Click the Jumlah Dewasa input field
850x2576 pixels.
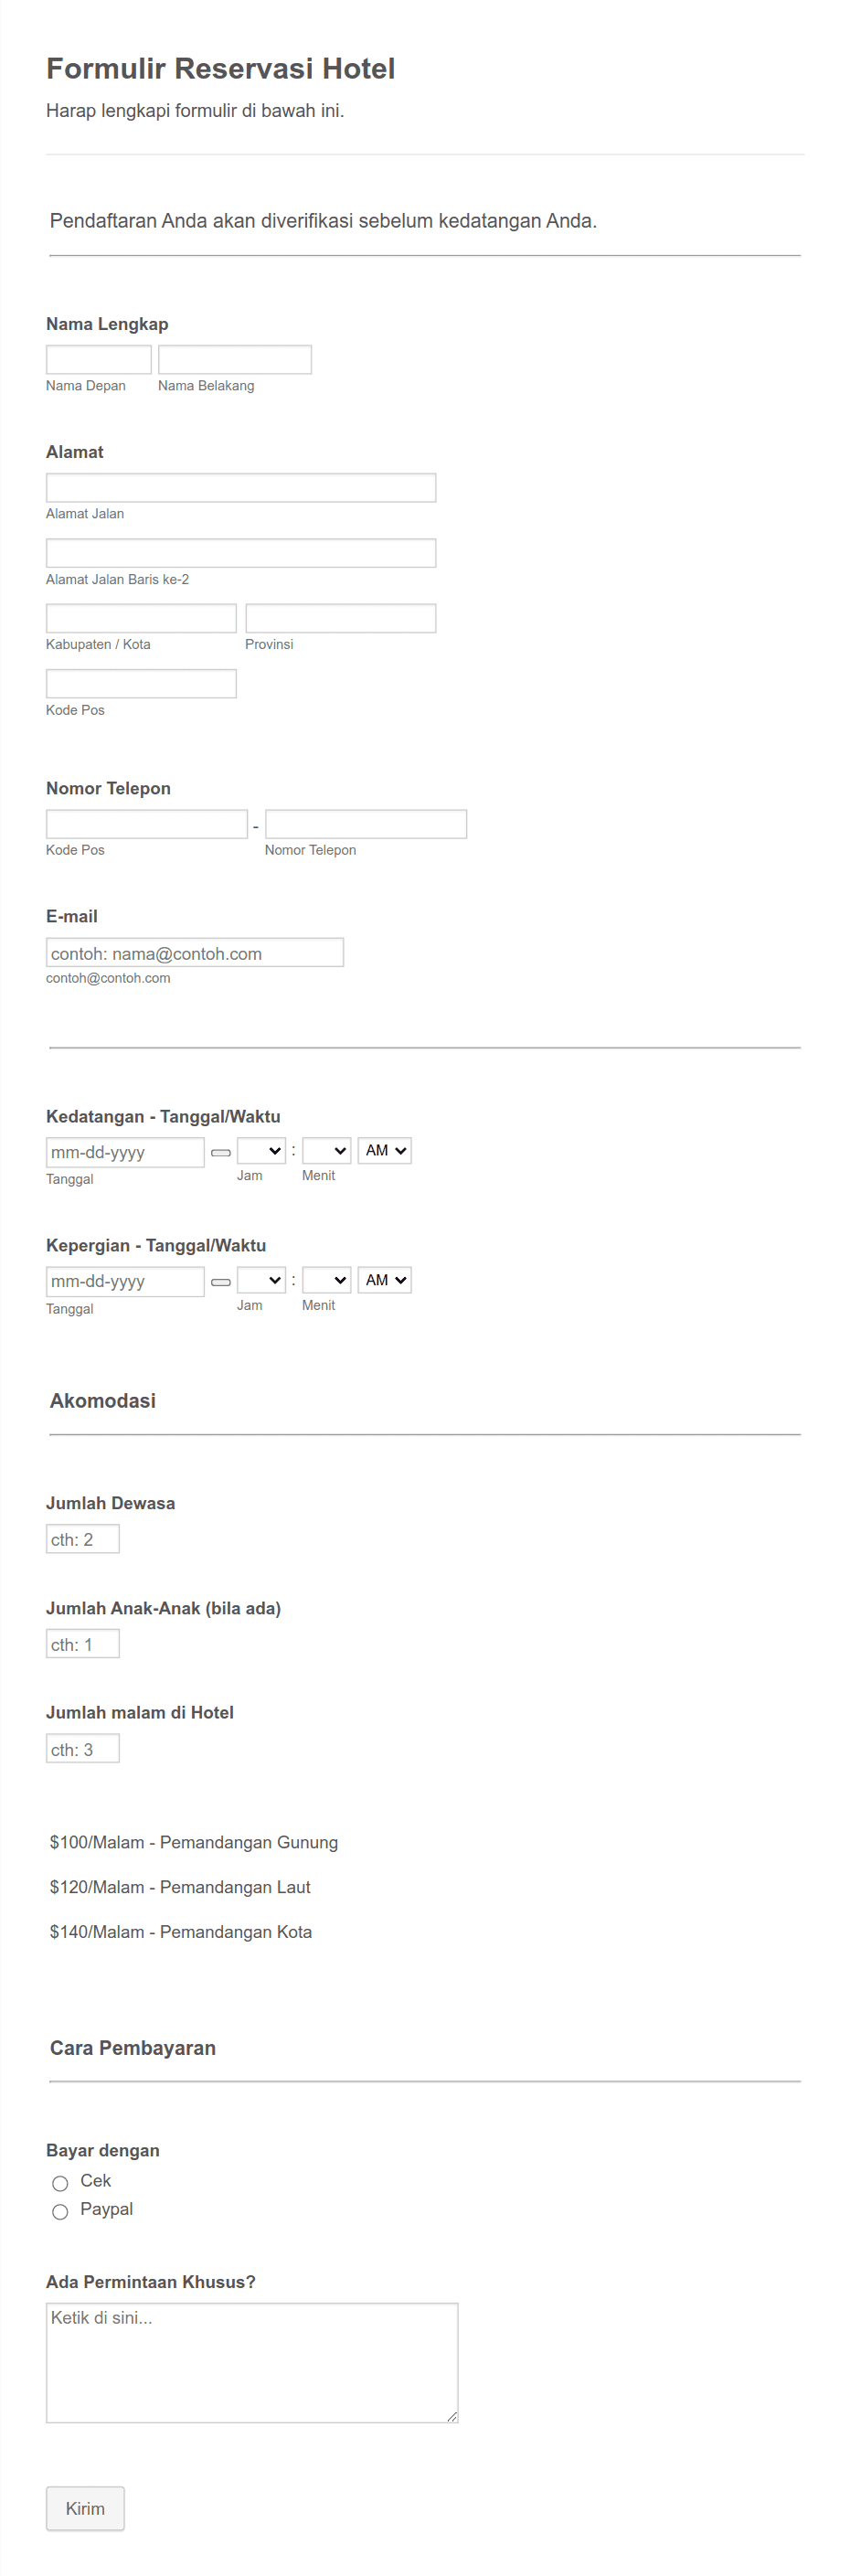point(82,1538)
